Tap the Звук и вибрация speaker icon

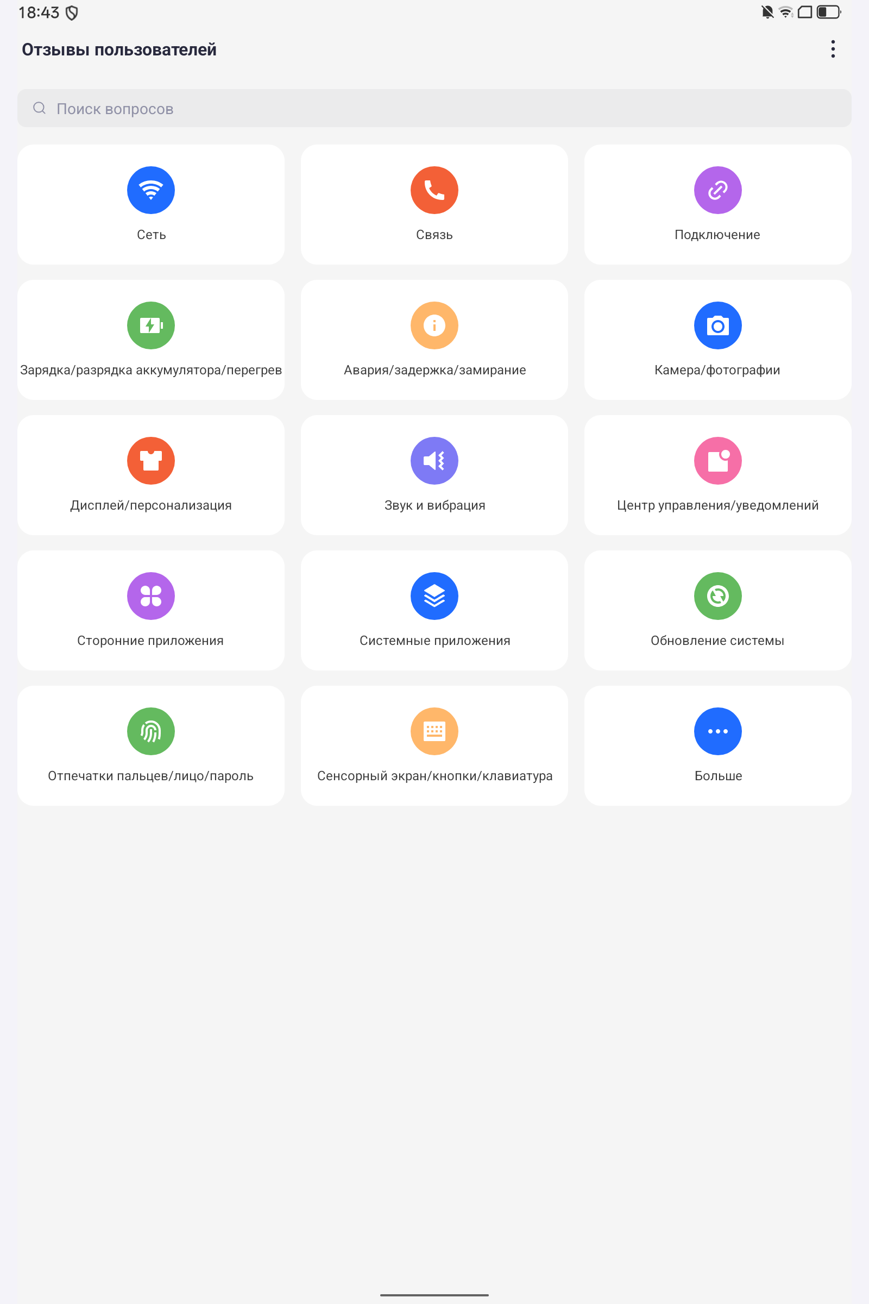coord(434,461)
